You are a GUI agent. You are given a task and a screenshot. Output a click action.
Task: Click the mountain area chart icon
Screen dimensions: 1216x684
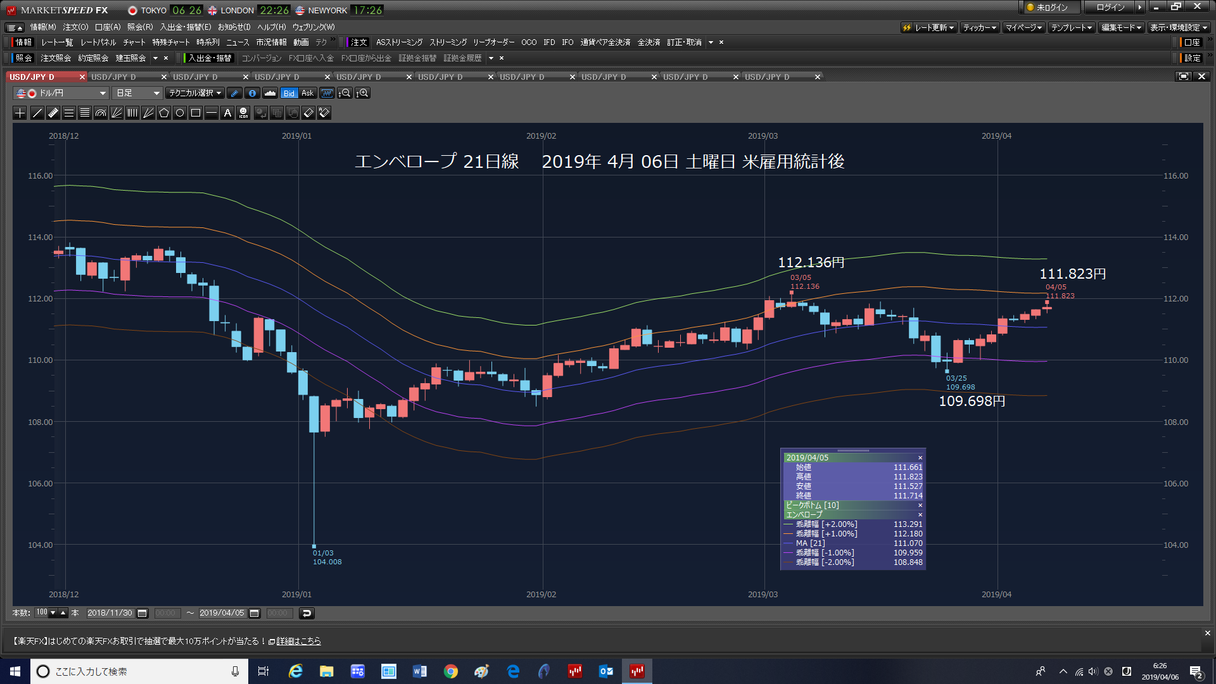270,93
